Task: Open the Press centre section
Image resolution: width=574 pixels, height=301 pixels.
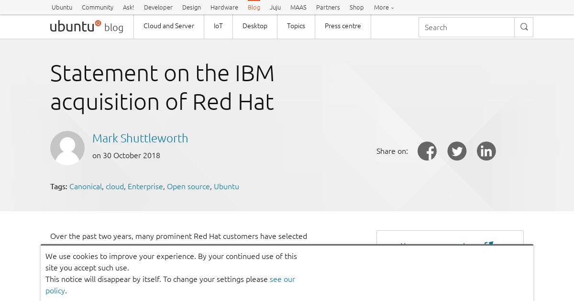Action: coord(343,26)
